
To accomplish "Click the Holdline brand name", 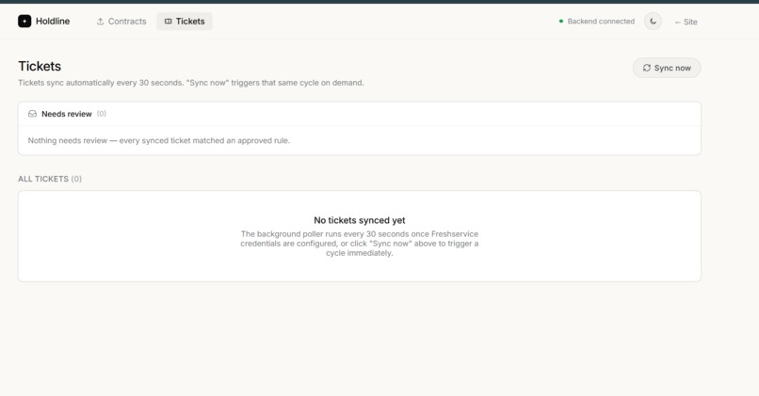I will 53,22.
